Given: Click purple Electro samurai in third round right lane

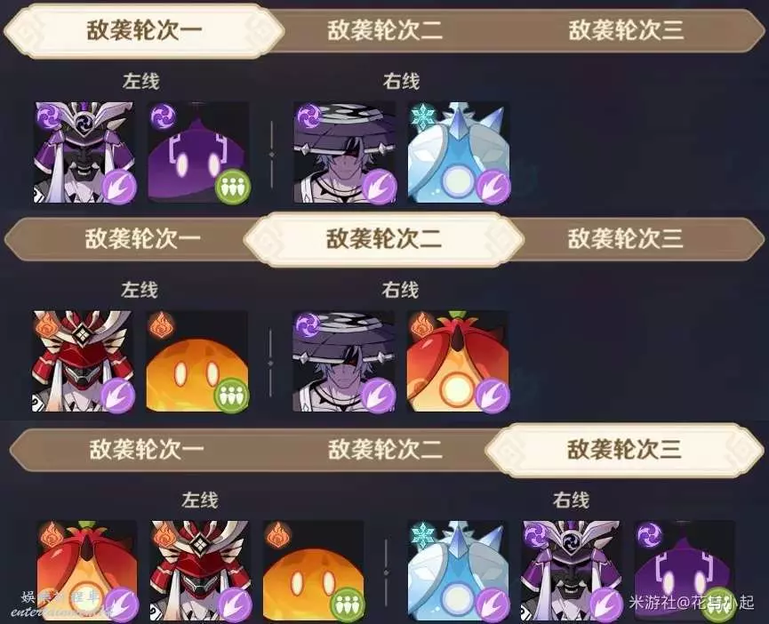Looking at the screenshot, I should point(572,571).
